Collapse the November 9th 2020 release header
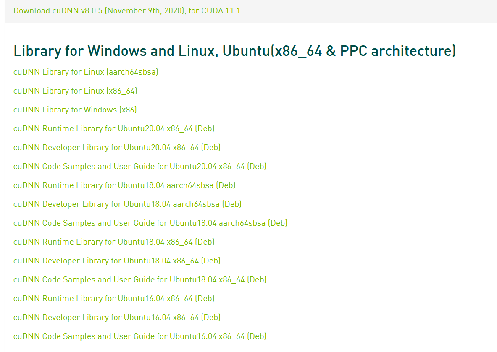 coord(126,10)
